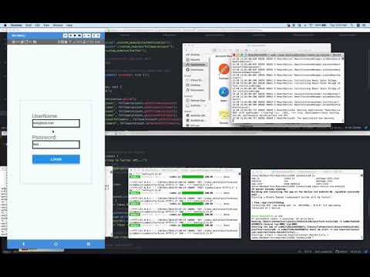Tap the Android recents navigation icon
The height and width of the screenshot is (277, 370).
click(x=89, y=244)
